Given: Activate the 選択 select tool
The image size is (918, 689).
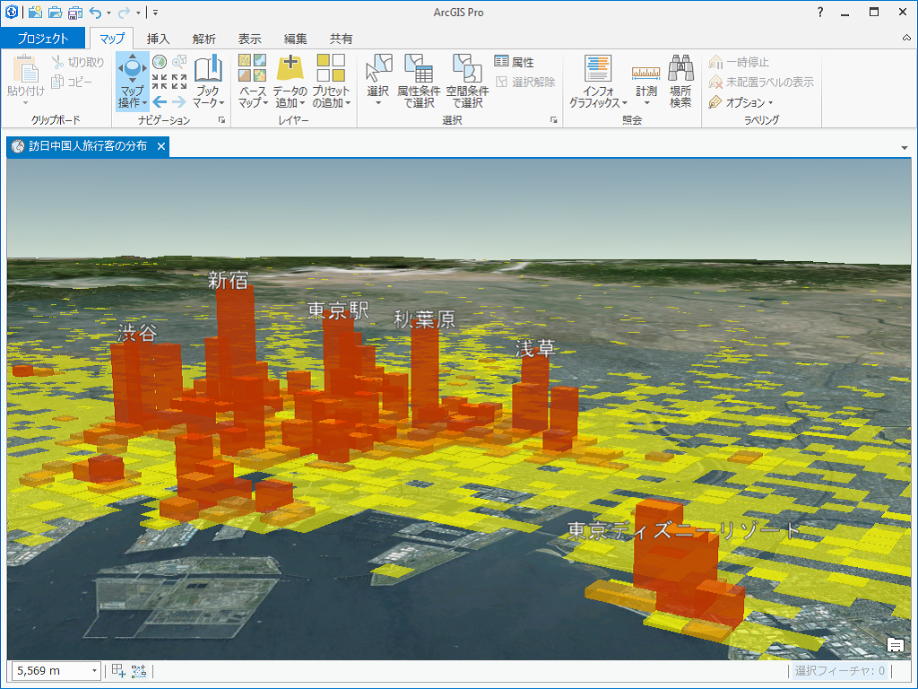Looking at the screenshot, I should [x=378, y=82].
